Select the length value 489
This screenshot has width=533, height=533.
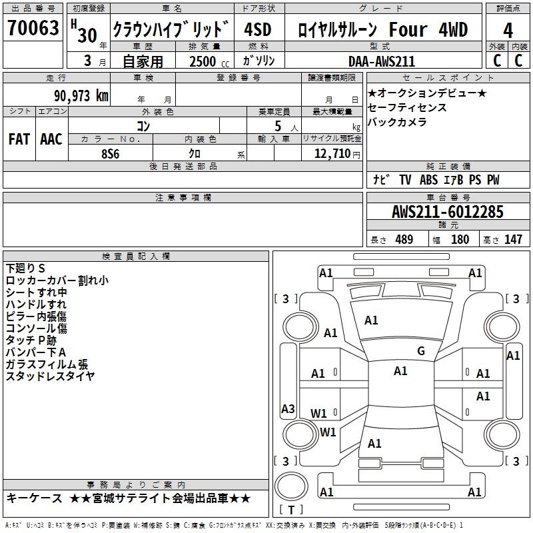[404, 239]
